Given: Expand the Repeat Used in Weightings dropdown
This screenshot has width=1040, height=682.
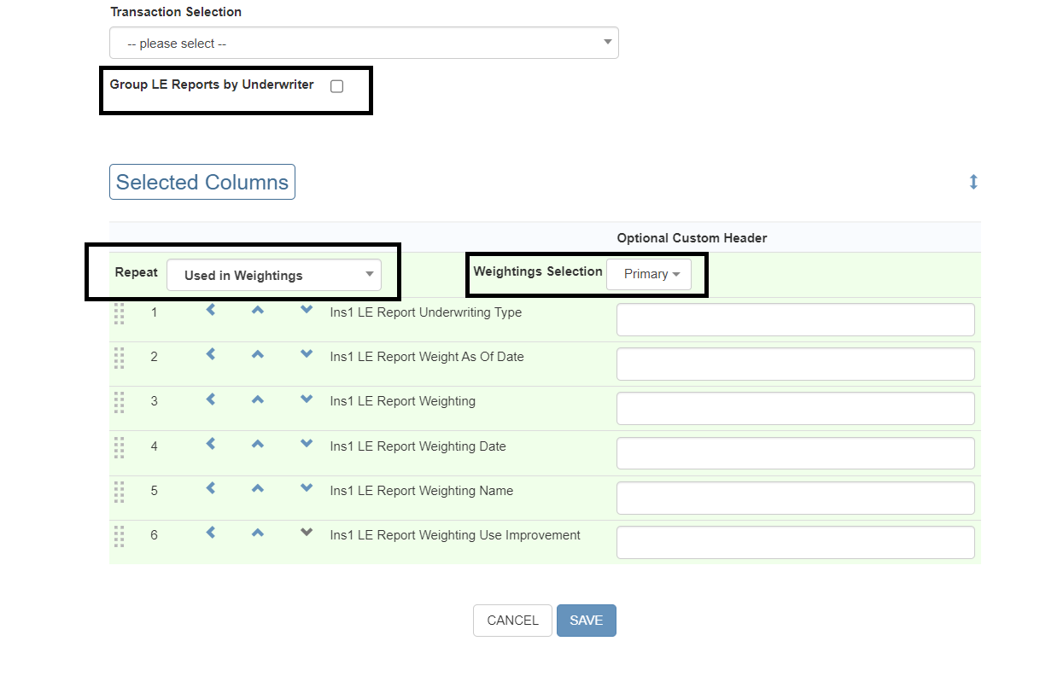Looking at the screenshot, I should click(x=274, y=275).
